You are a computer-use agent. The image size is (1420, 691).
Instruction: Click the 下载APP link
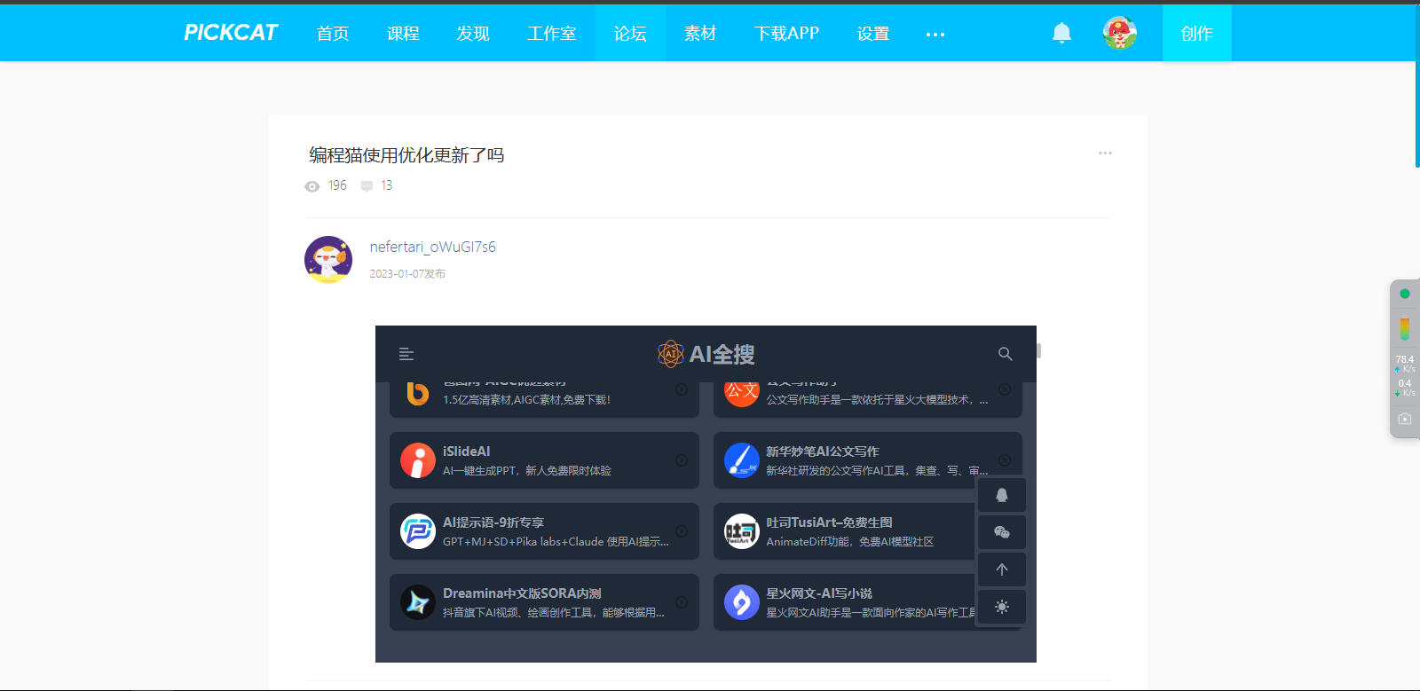click(x=786, y=33)
